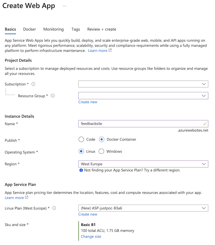Click the info icon next to Subscription
Screen dimensions: 215x245
[x=33, y=84]
